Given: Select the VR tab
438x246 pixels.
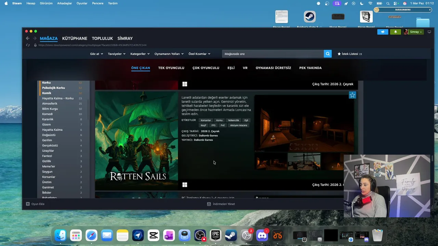Looking at the screenshot, I should coord(245,68).
